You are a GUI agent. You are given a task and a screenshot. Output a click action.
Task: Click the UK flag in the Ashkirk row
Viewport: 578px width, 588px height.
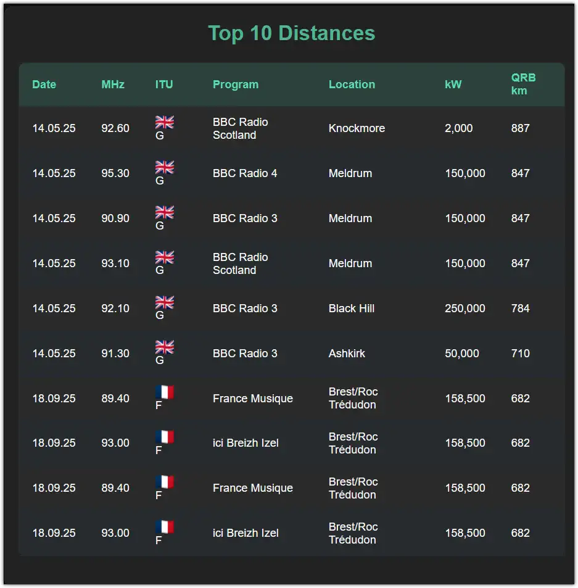coord(164,347)
